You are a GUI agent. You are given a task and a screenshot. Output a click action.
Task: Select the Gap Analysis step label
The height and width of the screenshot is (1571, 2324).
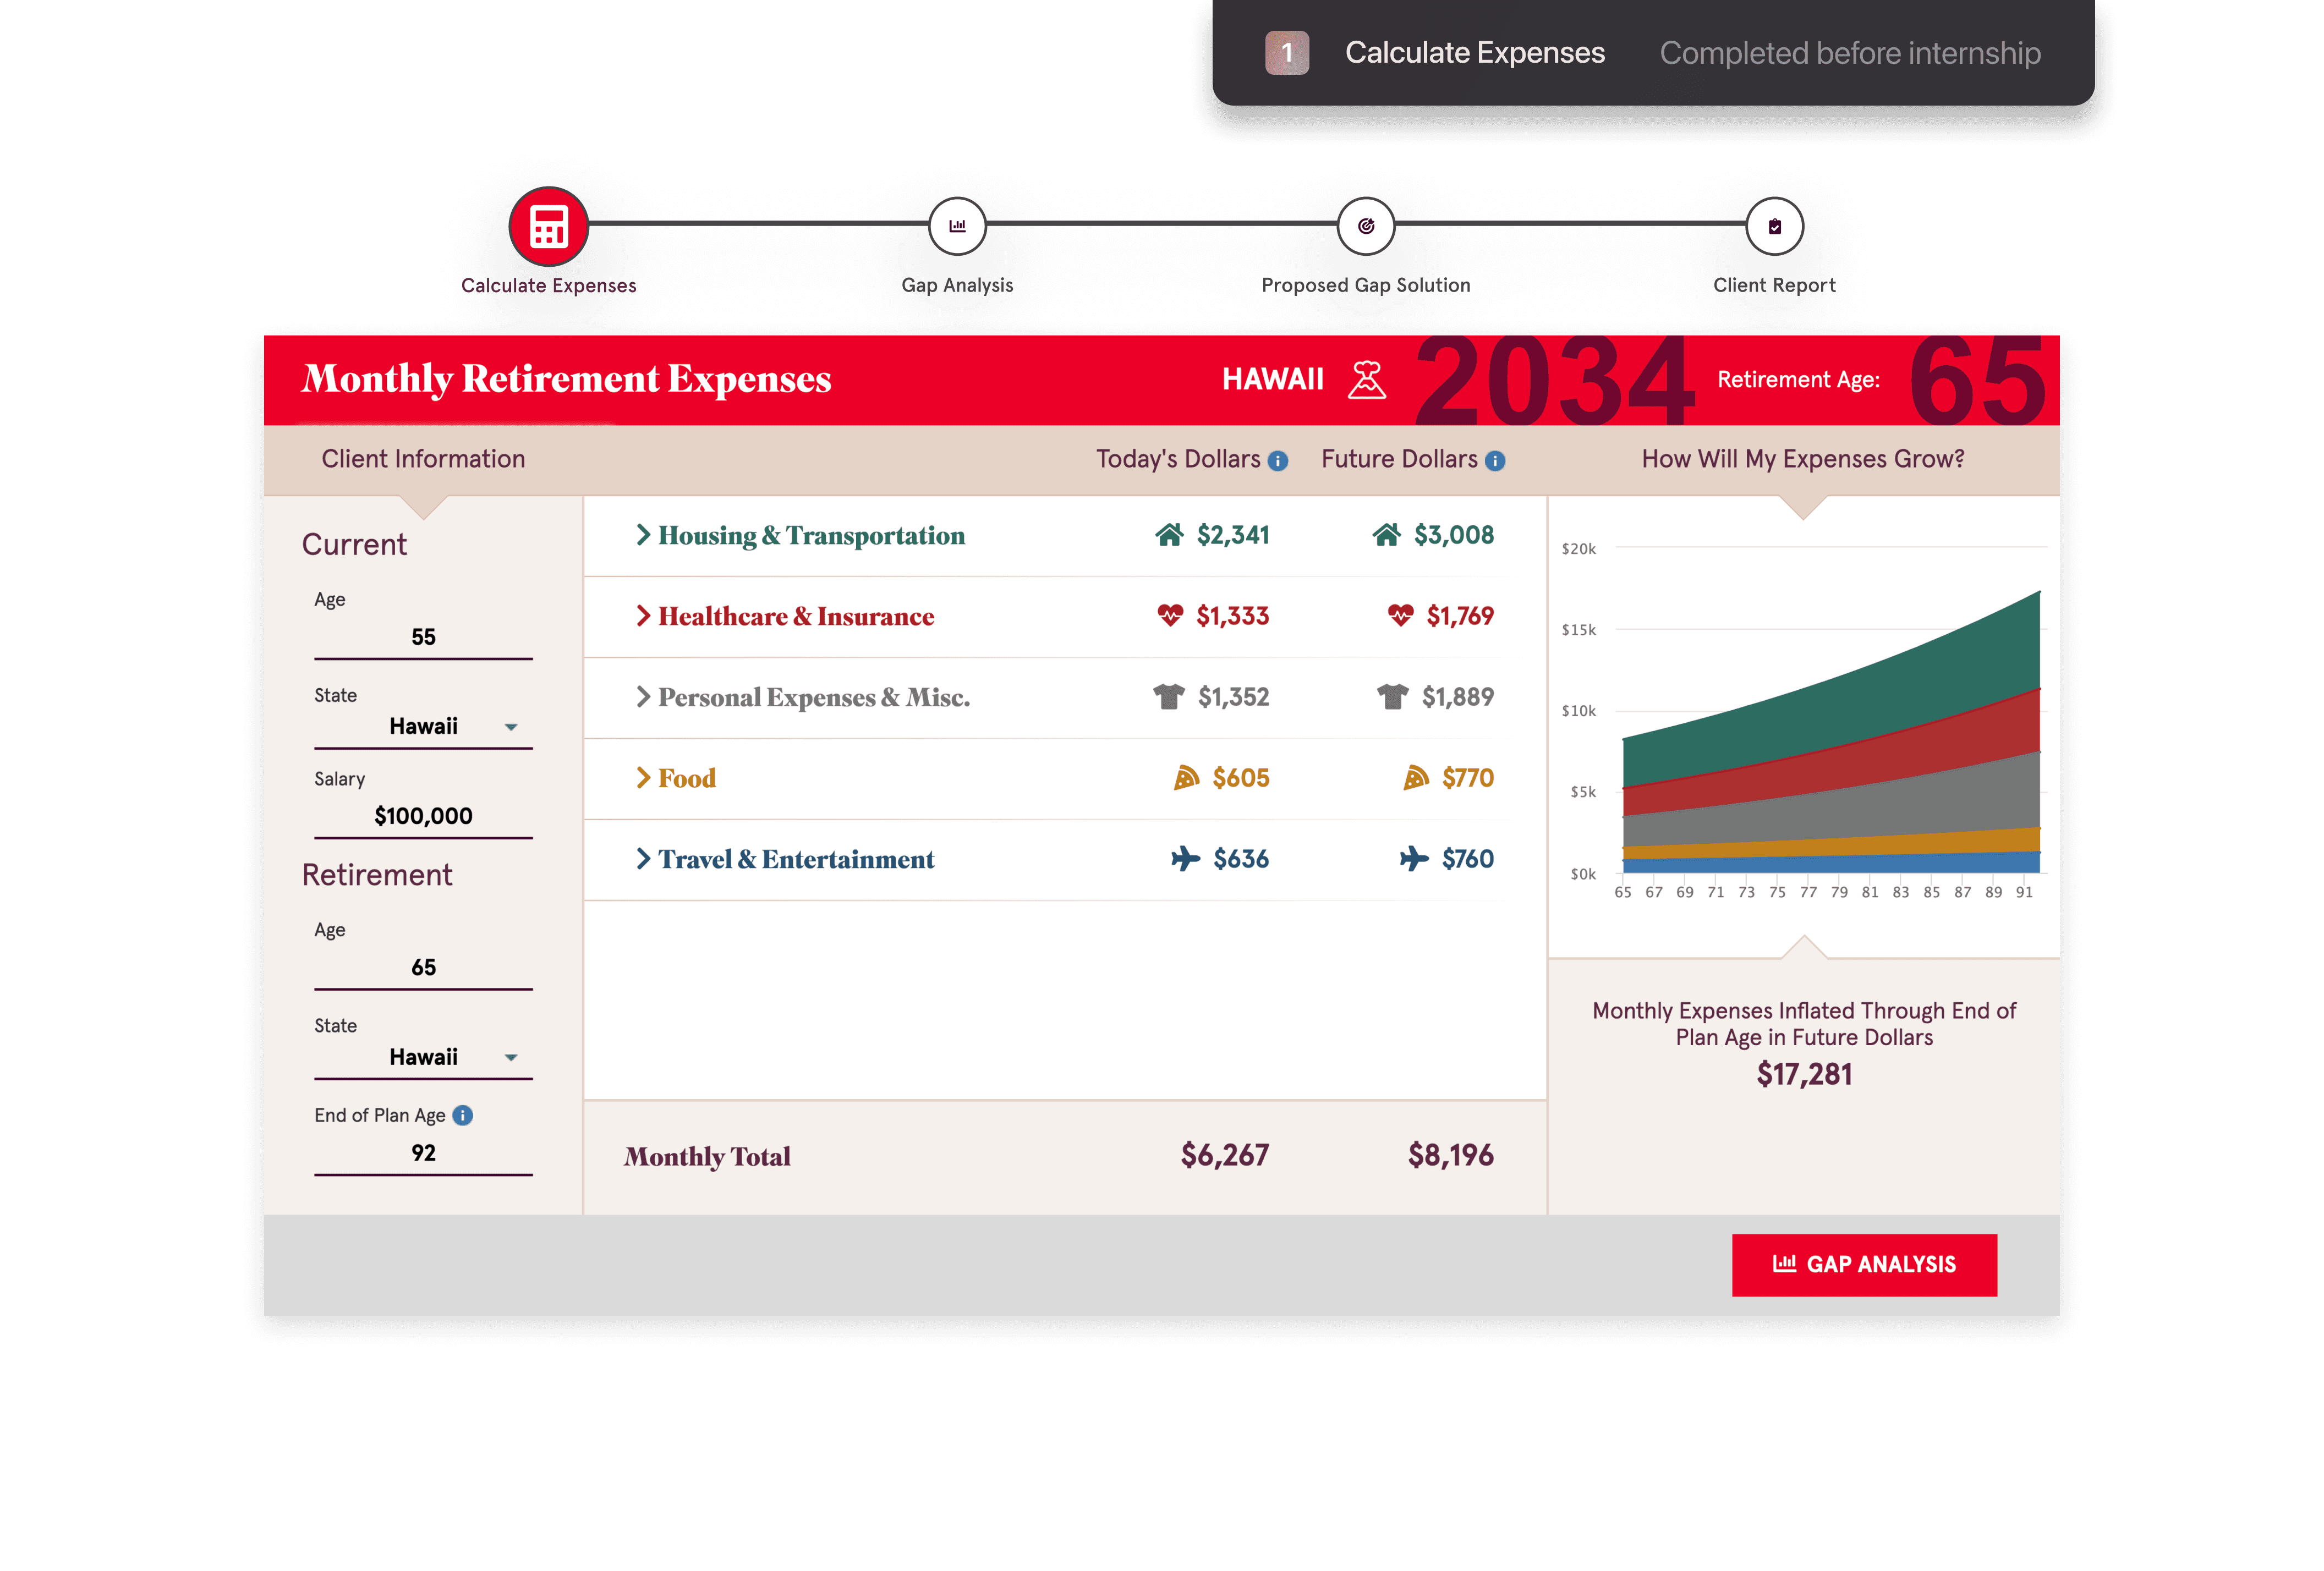tap(957, 285)
